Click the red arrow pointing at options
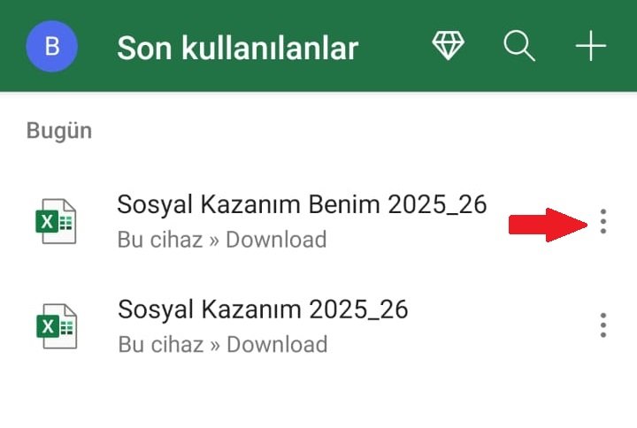 point(548,225)
